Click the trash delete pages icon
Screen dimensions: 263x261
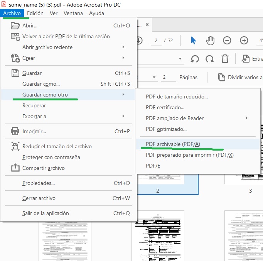(225, 59)
